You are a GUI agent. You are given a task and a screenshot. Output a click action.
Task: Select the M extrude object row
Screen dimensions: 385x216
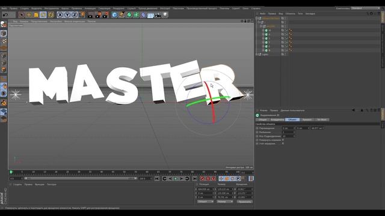269,31
